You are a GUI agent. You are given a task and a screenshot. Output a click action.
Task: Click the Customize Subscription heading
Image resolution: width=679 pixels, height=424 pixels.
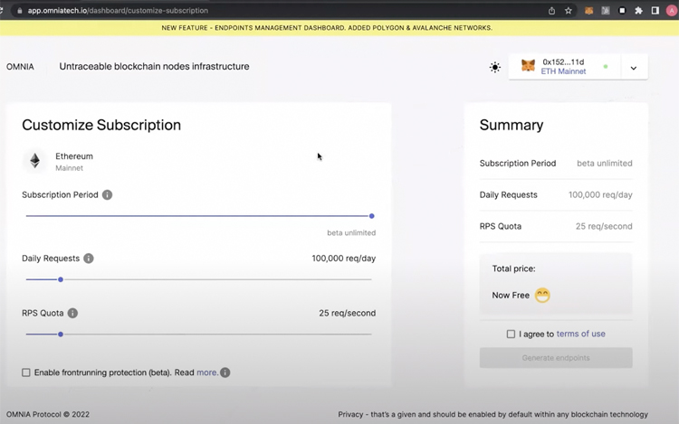point(101,125)
